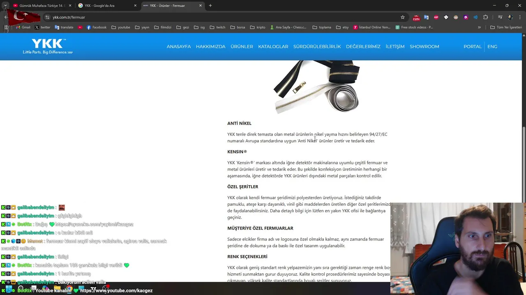Open SÜRDÜRÜLEBİLİRLİK in site menu
This screenshot has height=295, width=526.
coord(317,46)
